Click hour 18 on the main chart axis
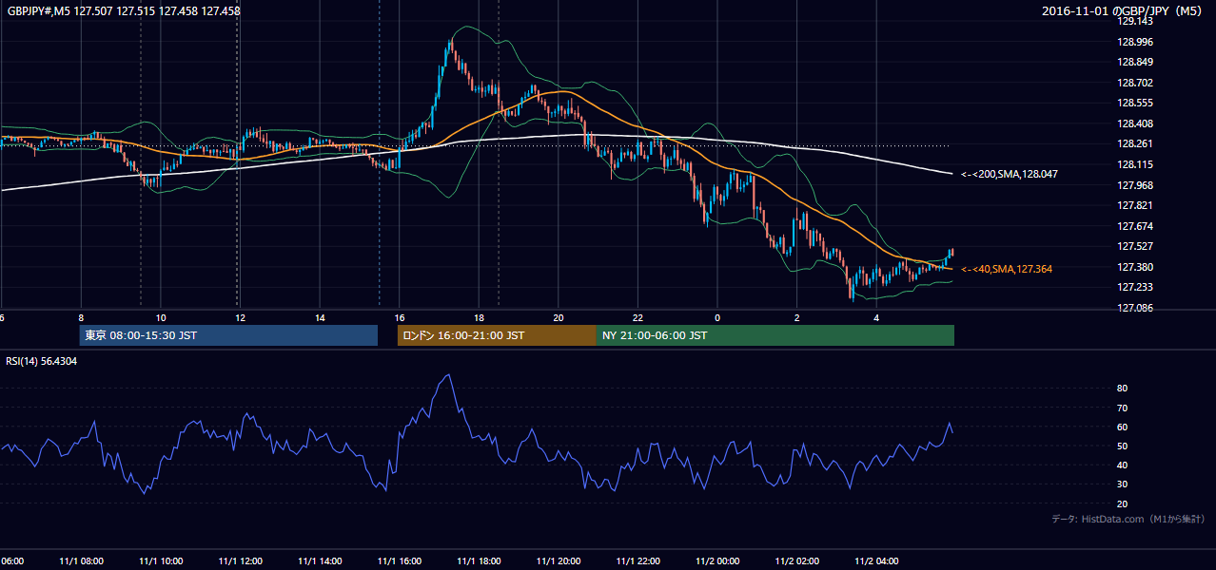The width and height of the screenshot is (1216, 570). click(x=479, y=317)
